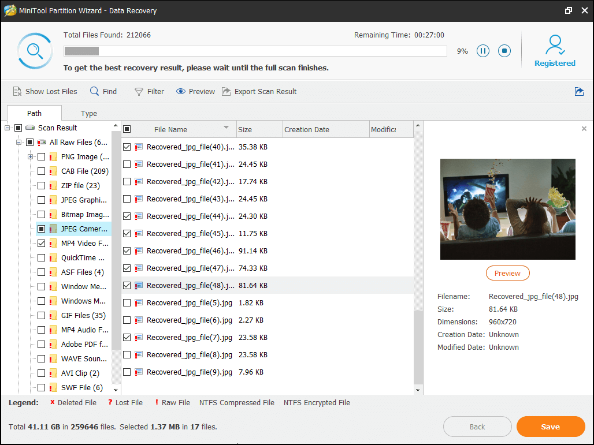594x445 pixels.
Task: Click the image icon of Recovered_jpg_file(9)
Action: click(139, 372)
